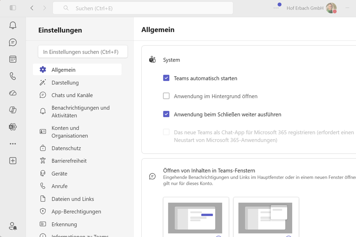Click the Darstellung wand icon
This screenshot has height=237, width=356.
43,82
